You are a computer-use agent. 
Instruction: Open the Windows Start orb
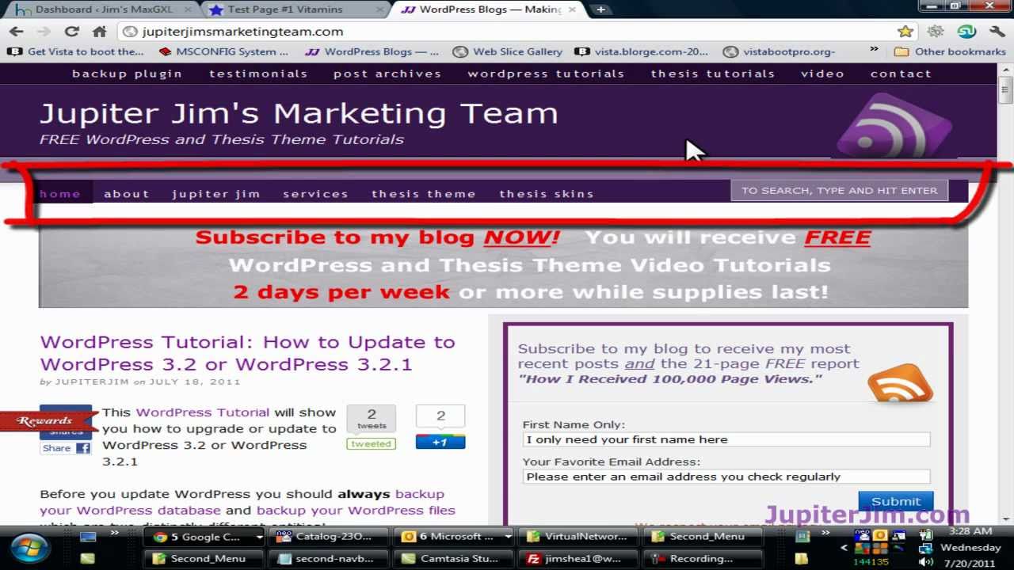tap(29, 547)
